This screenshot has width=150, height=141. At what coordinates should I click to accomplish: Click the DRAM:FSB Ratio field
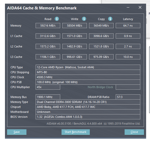click(128, 97)
